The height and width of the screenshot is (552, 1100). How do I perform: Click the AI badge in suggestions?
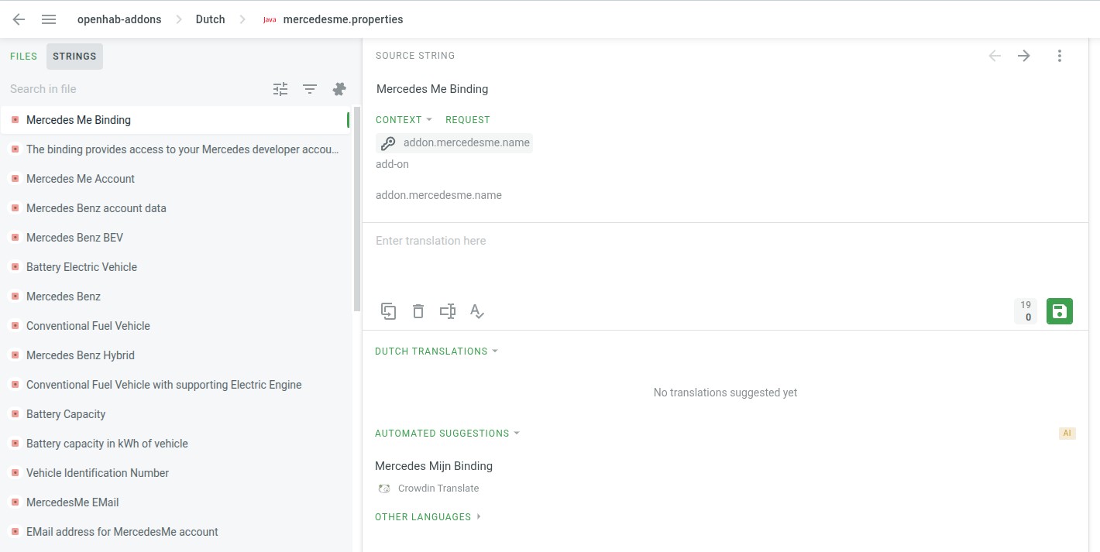pos(1067,434)
